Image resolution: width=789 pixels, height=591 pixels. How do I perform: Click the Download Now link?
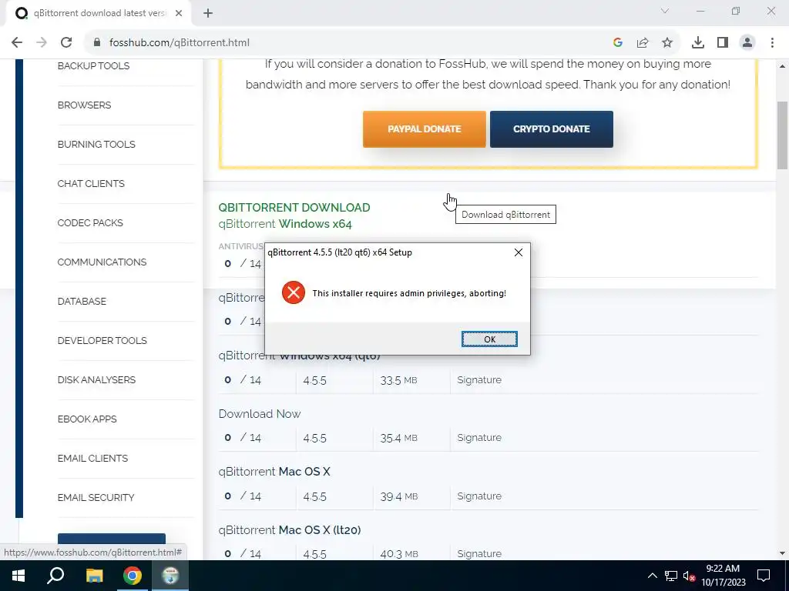259,413
